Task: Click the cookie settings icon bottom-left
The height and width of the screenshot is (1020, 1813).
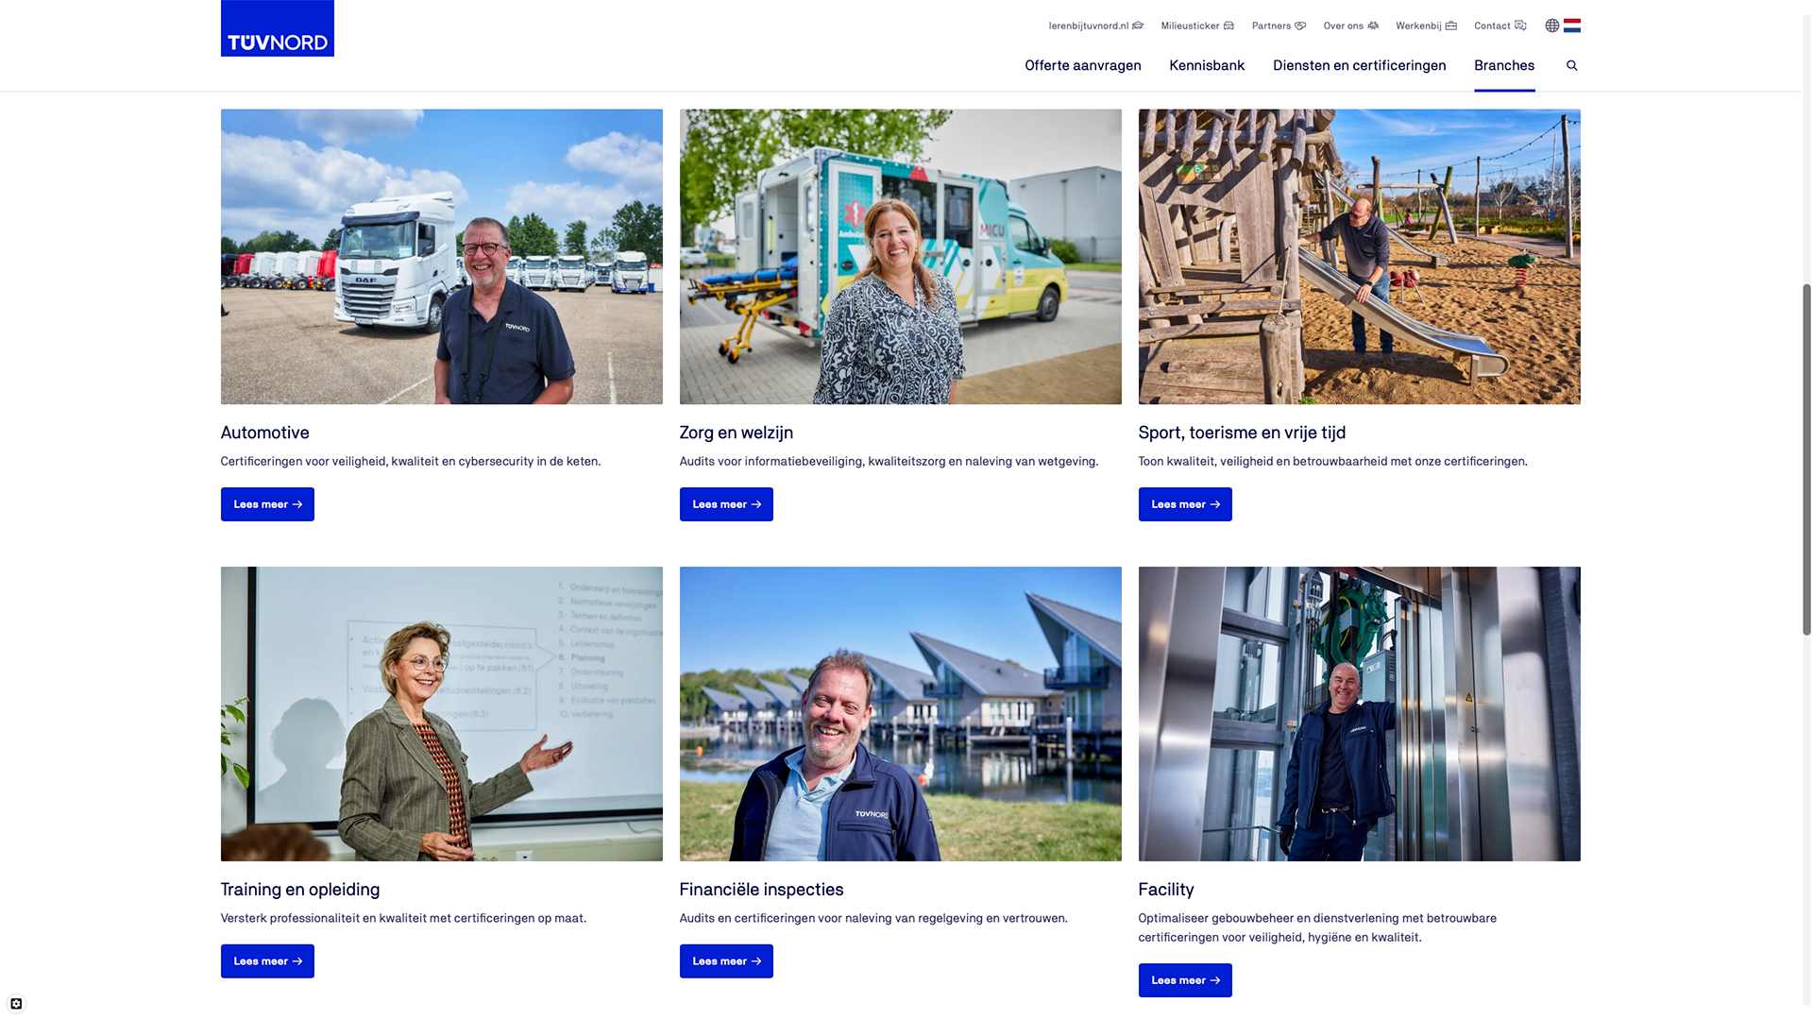Action: (x=16, y=1004)
